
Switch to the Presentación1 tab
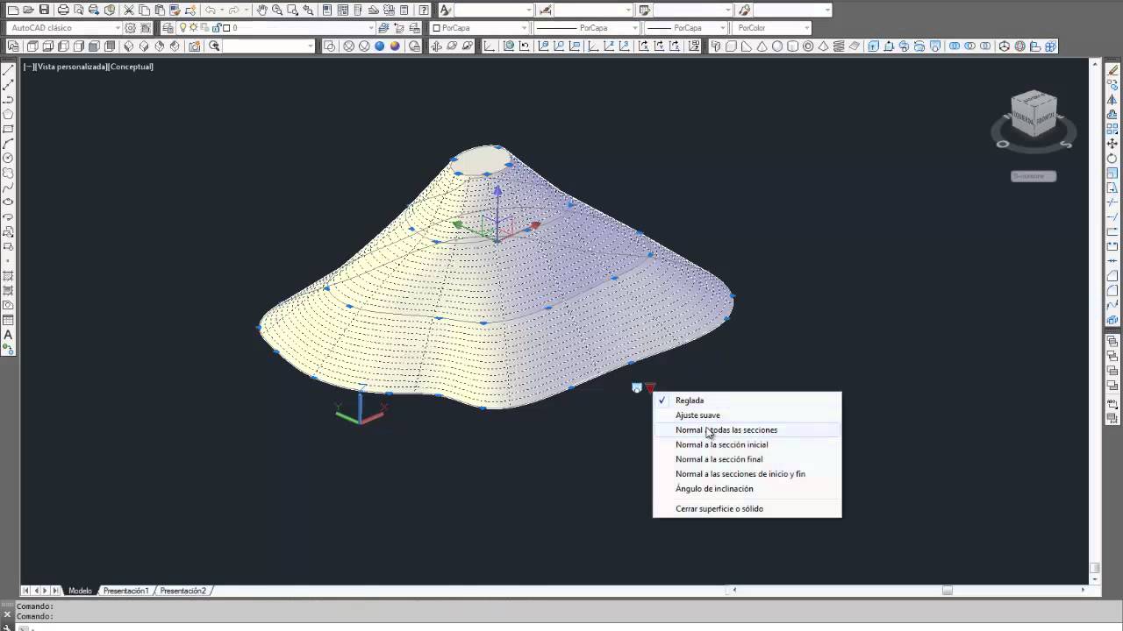point(125,591)
